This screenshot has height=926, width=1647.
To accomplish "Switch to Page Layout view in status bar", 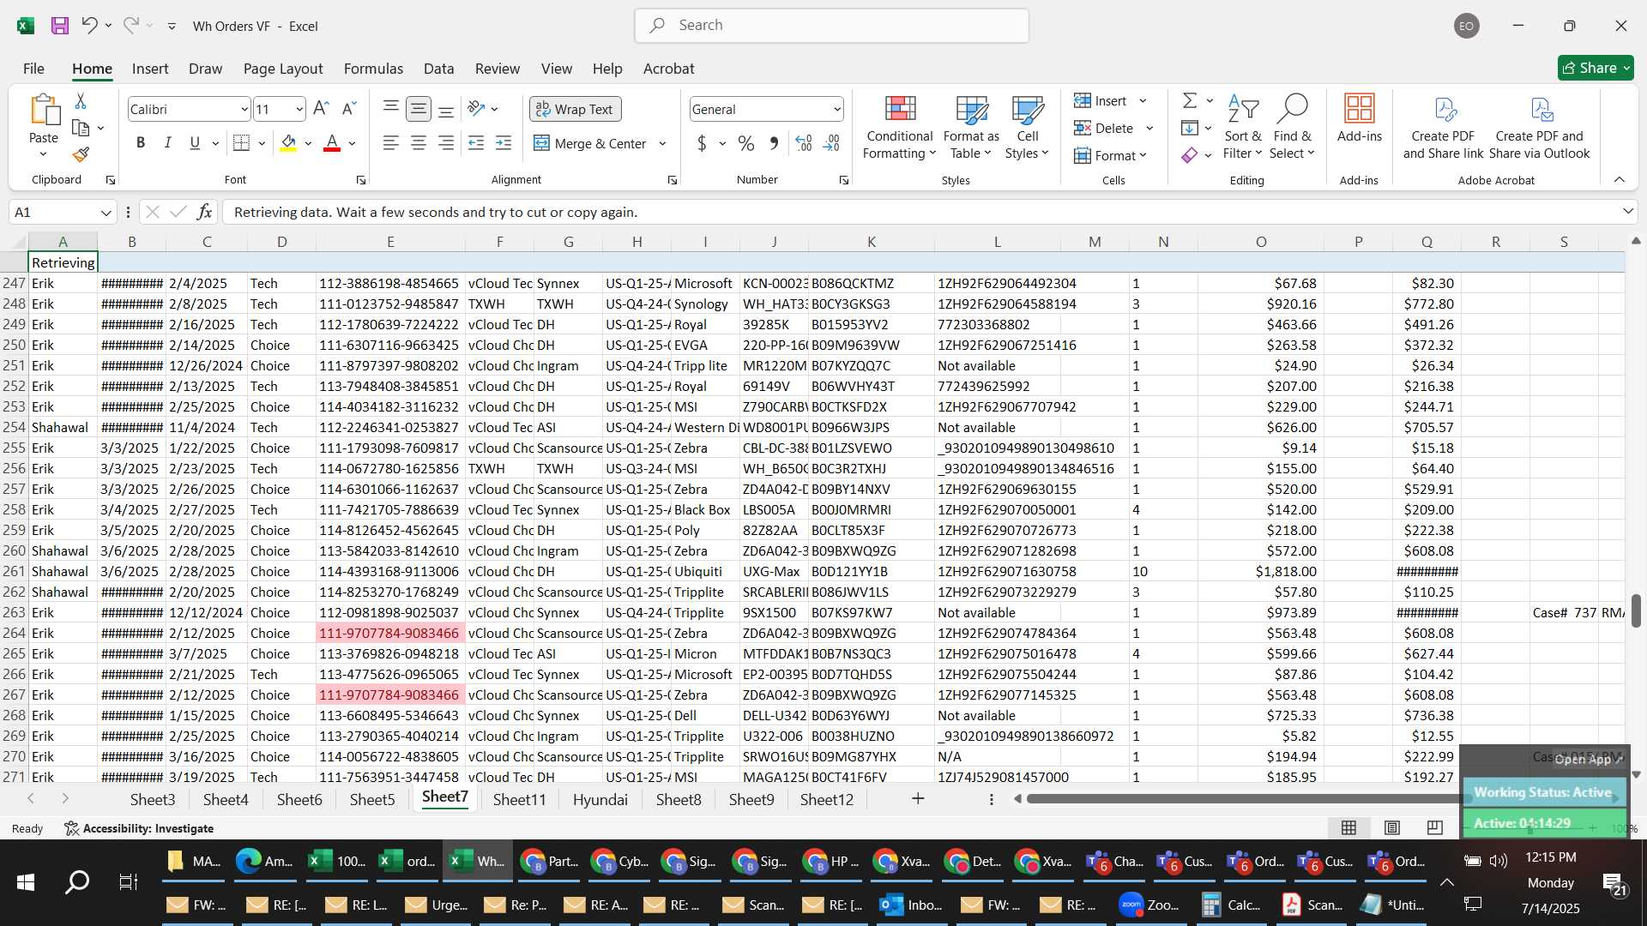I will tap(1392, 827).
